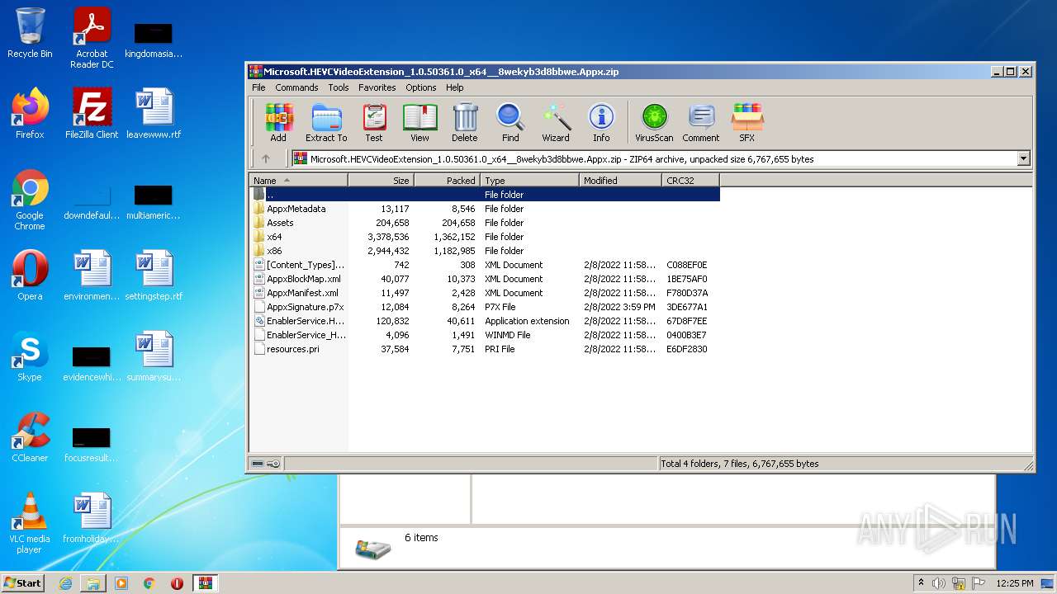Open Acrobat Reader DC desktop shortcut
Image resolution: width=1057 pixels, height=594 pixels.
[x=92, y=38]
